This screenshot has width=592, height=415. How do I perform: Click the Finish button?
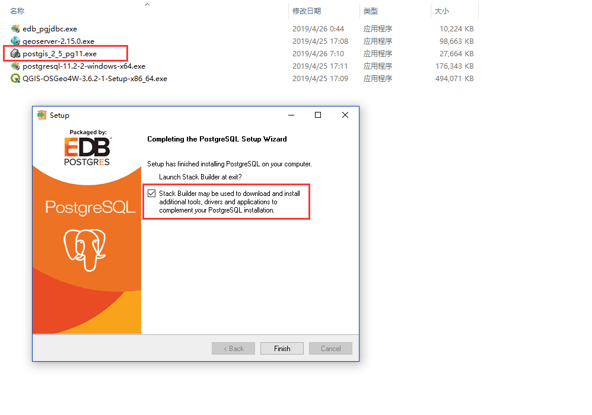coord(282,348)
